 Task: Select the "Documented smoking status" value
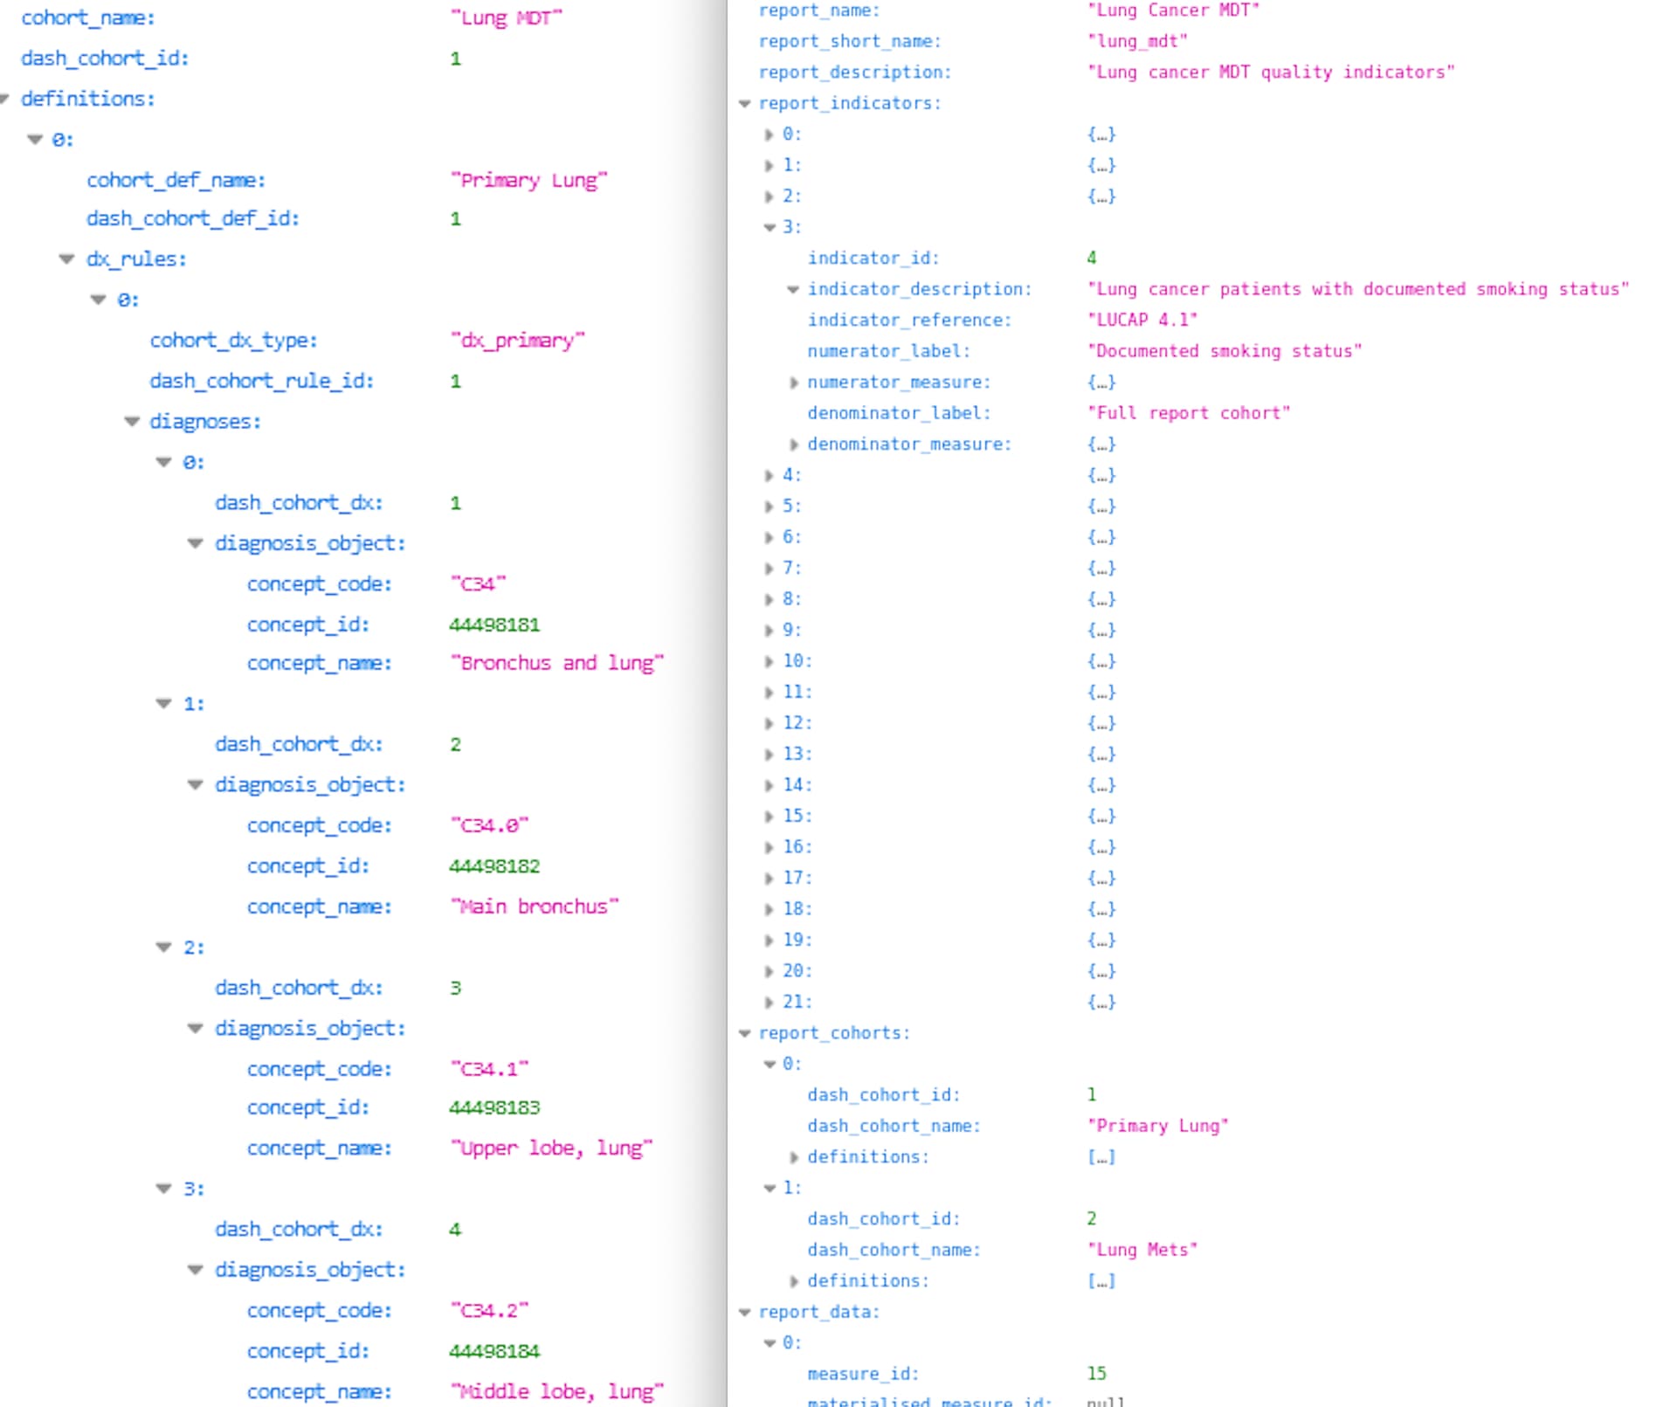tap(1225, 351)
